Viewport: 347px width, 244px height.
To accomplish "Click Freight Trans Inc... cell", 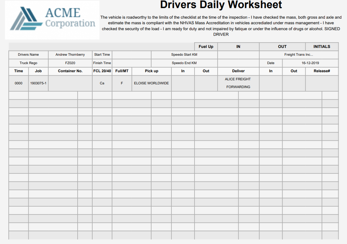I will [299, 54].
